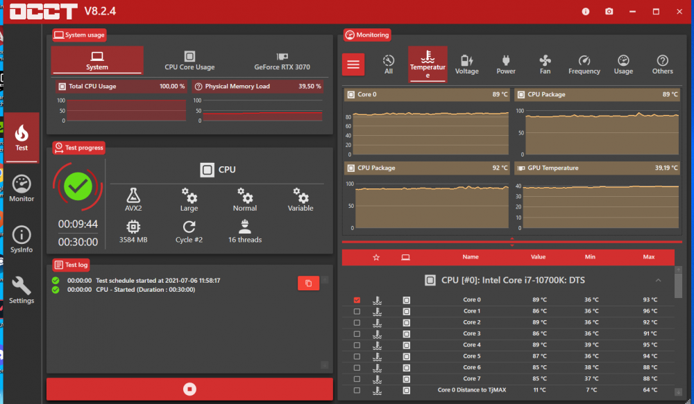694x404 pixels.
Task: Click the 16 threads worker icon
Action: pos(245,227)
